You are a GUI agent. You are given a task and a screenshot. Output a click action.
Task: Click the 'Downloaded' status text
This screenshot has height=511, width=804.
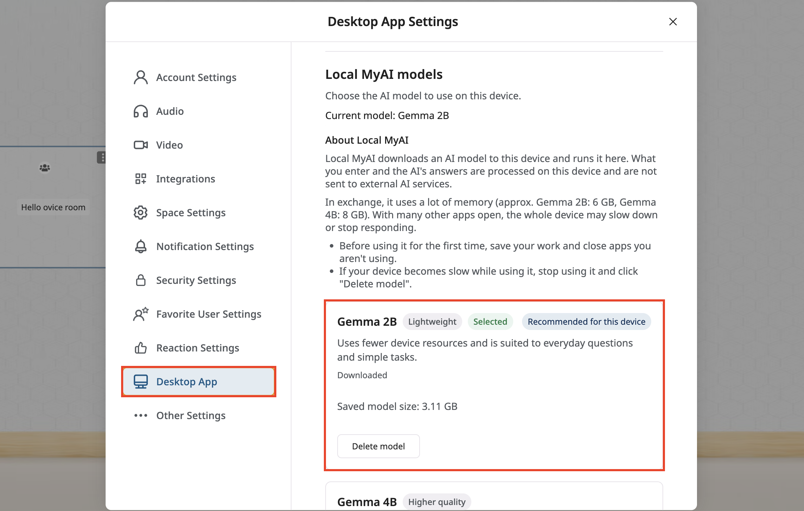point(362,375)
